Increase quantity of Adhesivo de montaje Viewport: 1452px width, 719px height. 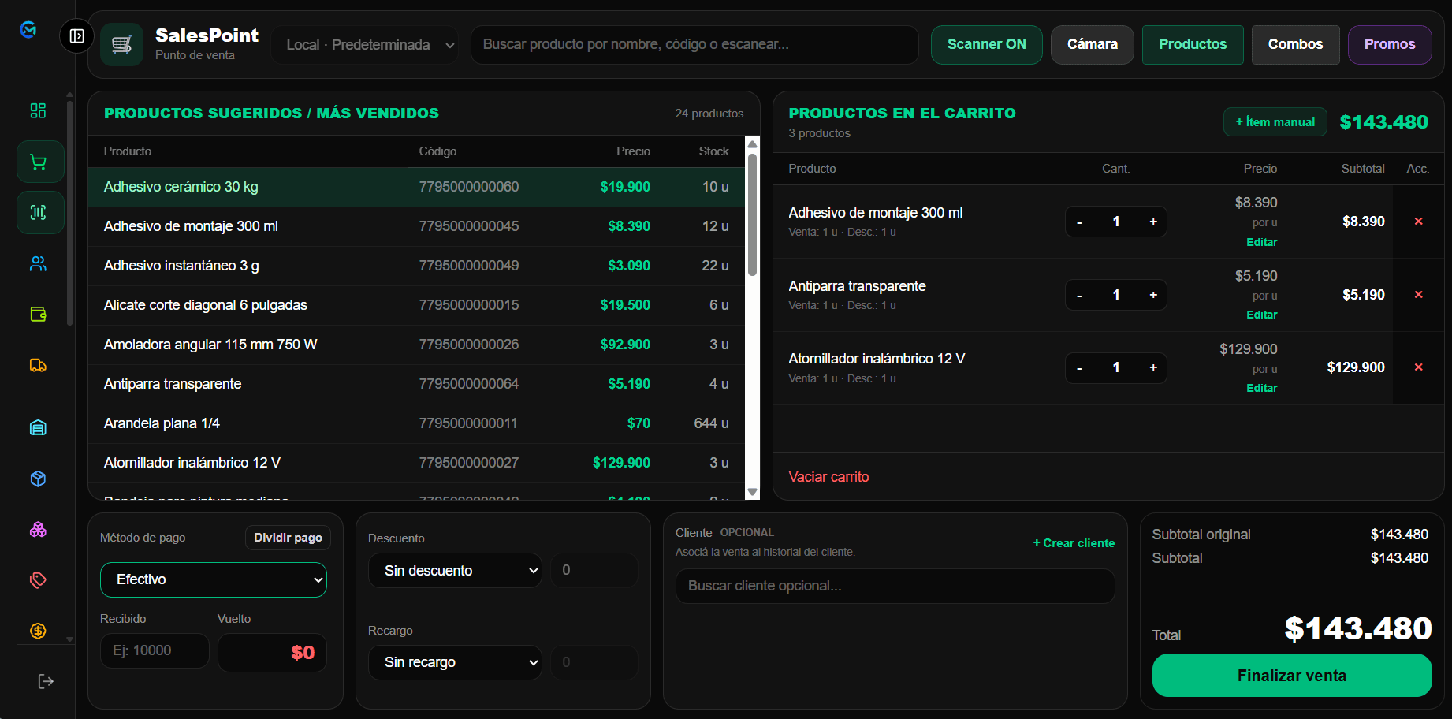[x=1153, y=222]
